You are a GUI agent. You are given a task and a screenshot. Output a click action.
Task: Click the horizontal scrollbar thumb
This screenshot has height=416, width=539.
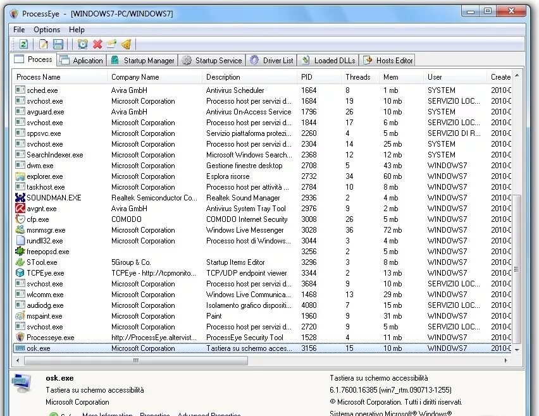point(136,360)
